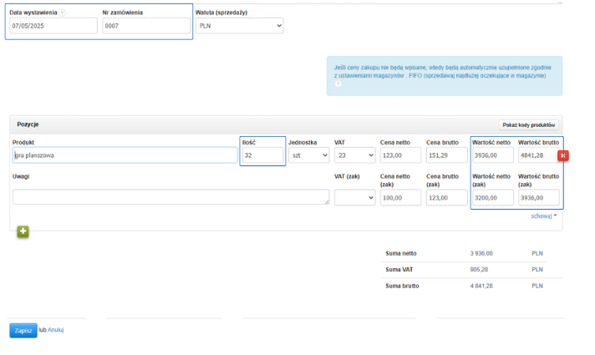Screen dimensions: 595x355
Task: Remove the position with the red X button
Action: 563,155
